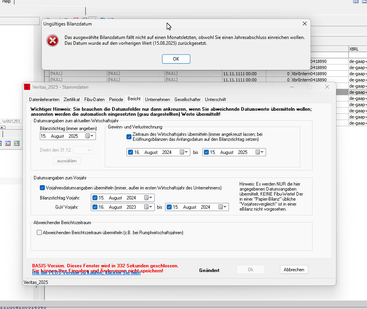Open calendar for GuV Vorjahr start date
The height and width of the screenshot is (309, 367).
pyautogui.click(x=149, y=207)
